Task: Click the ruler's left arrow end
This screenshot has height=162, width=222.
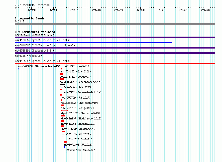Action: (15, 8)
